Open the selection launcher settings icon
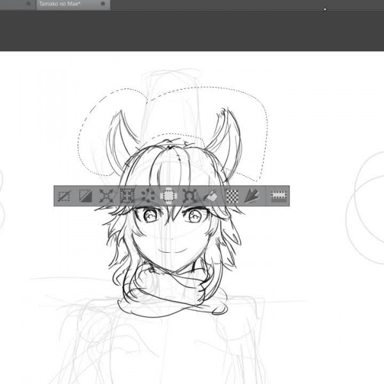Image resolution: width=384 pixels, height=384 pixels. click(278, 196)
